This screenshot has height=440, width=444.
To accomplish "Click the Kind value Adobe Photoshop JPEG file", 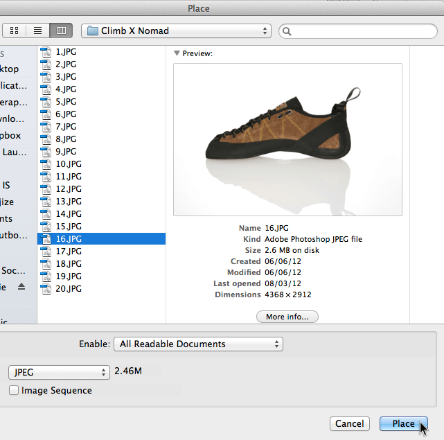I will (x=314, y=239).
